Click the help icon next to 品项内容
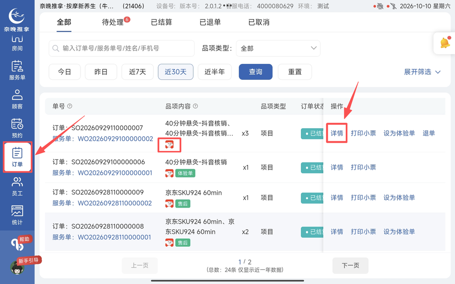The width and height of the screenshot is (455, 284). pyautogui.click(x=196, y=106)
